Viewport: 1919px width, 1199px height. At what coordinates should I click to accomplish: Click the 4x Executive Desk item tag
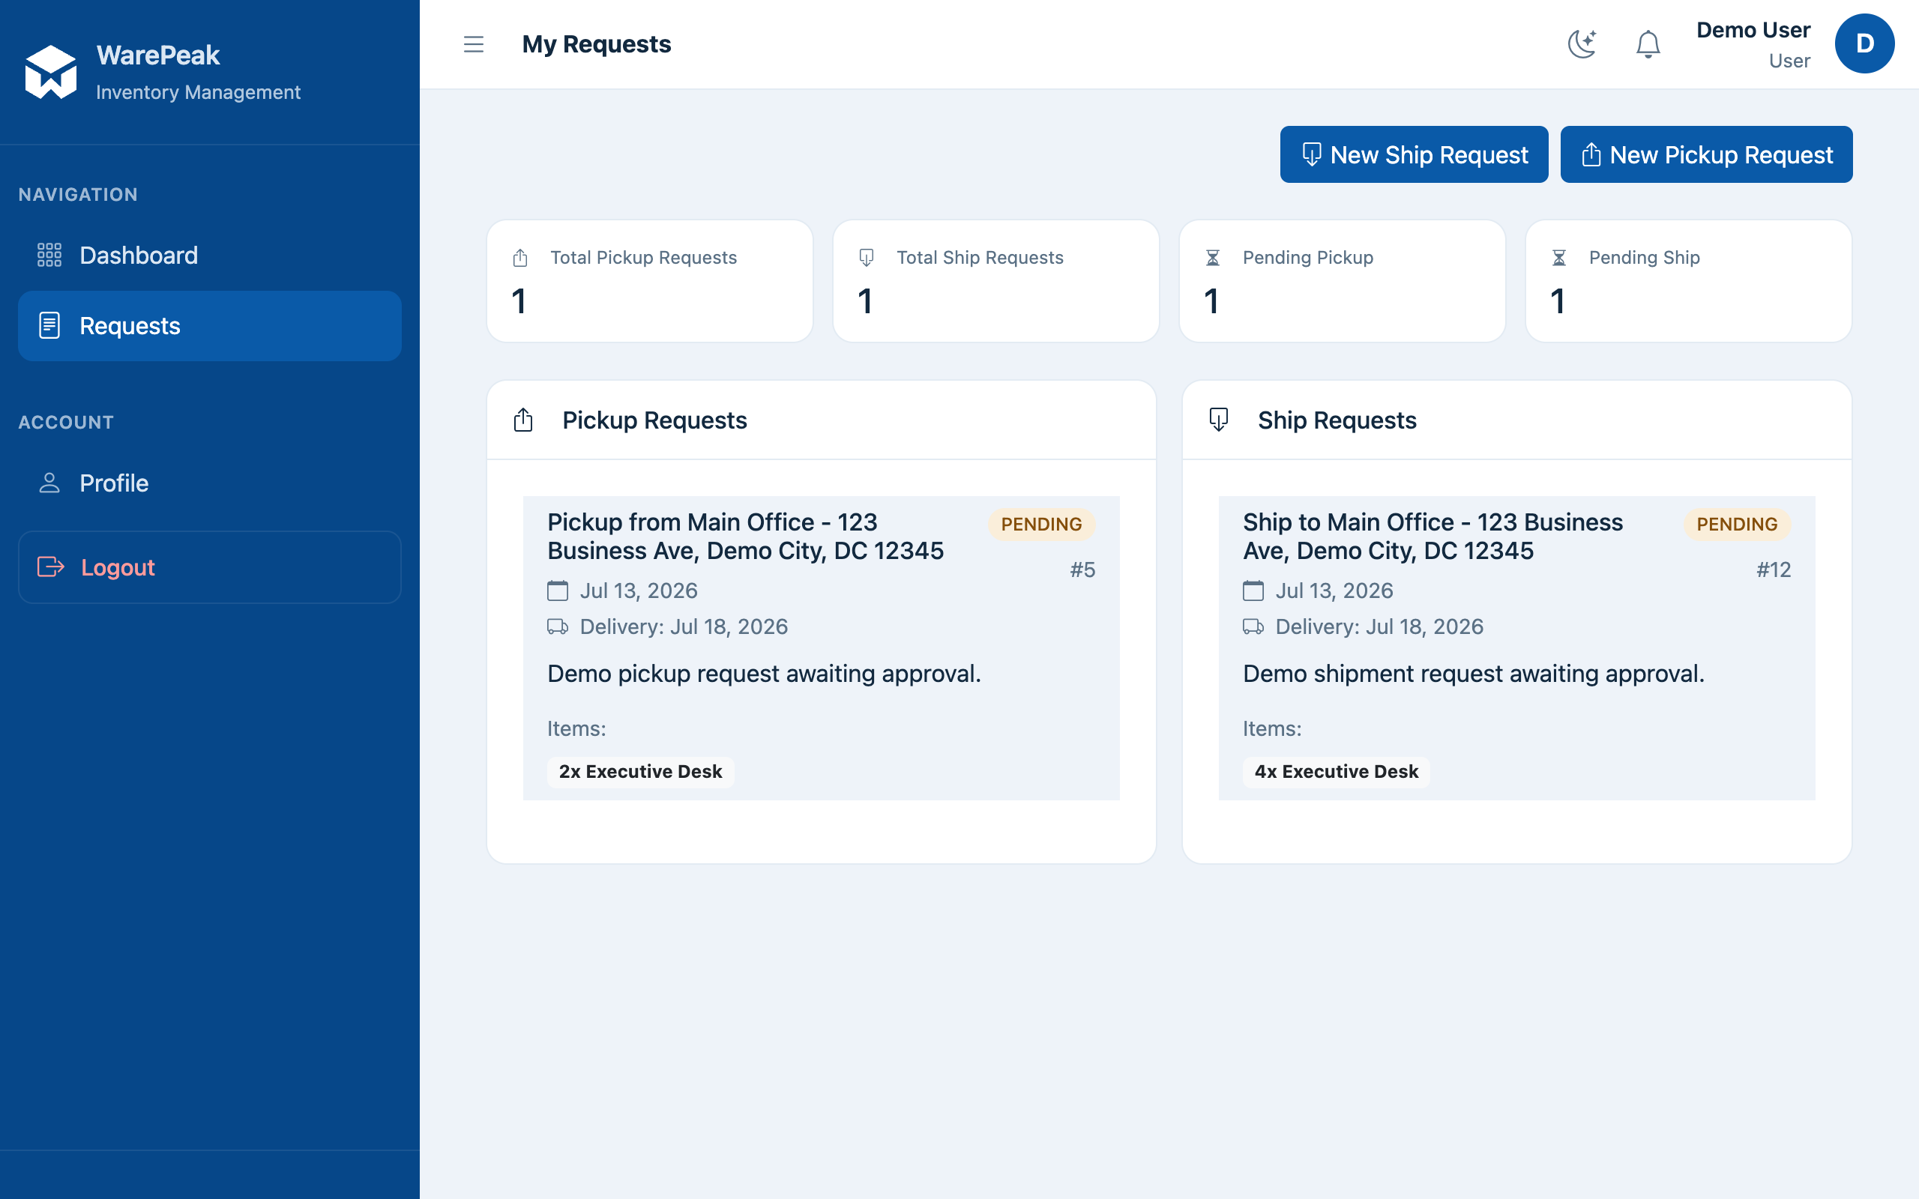click(x=1336, y=772)
